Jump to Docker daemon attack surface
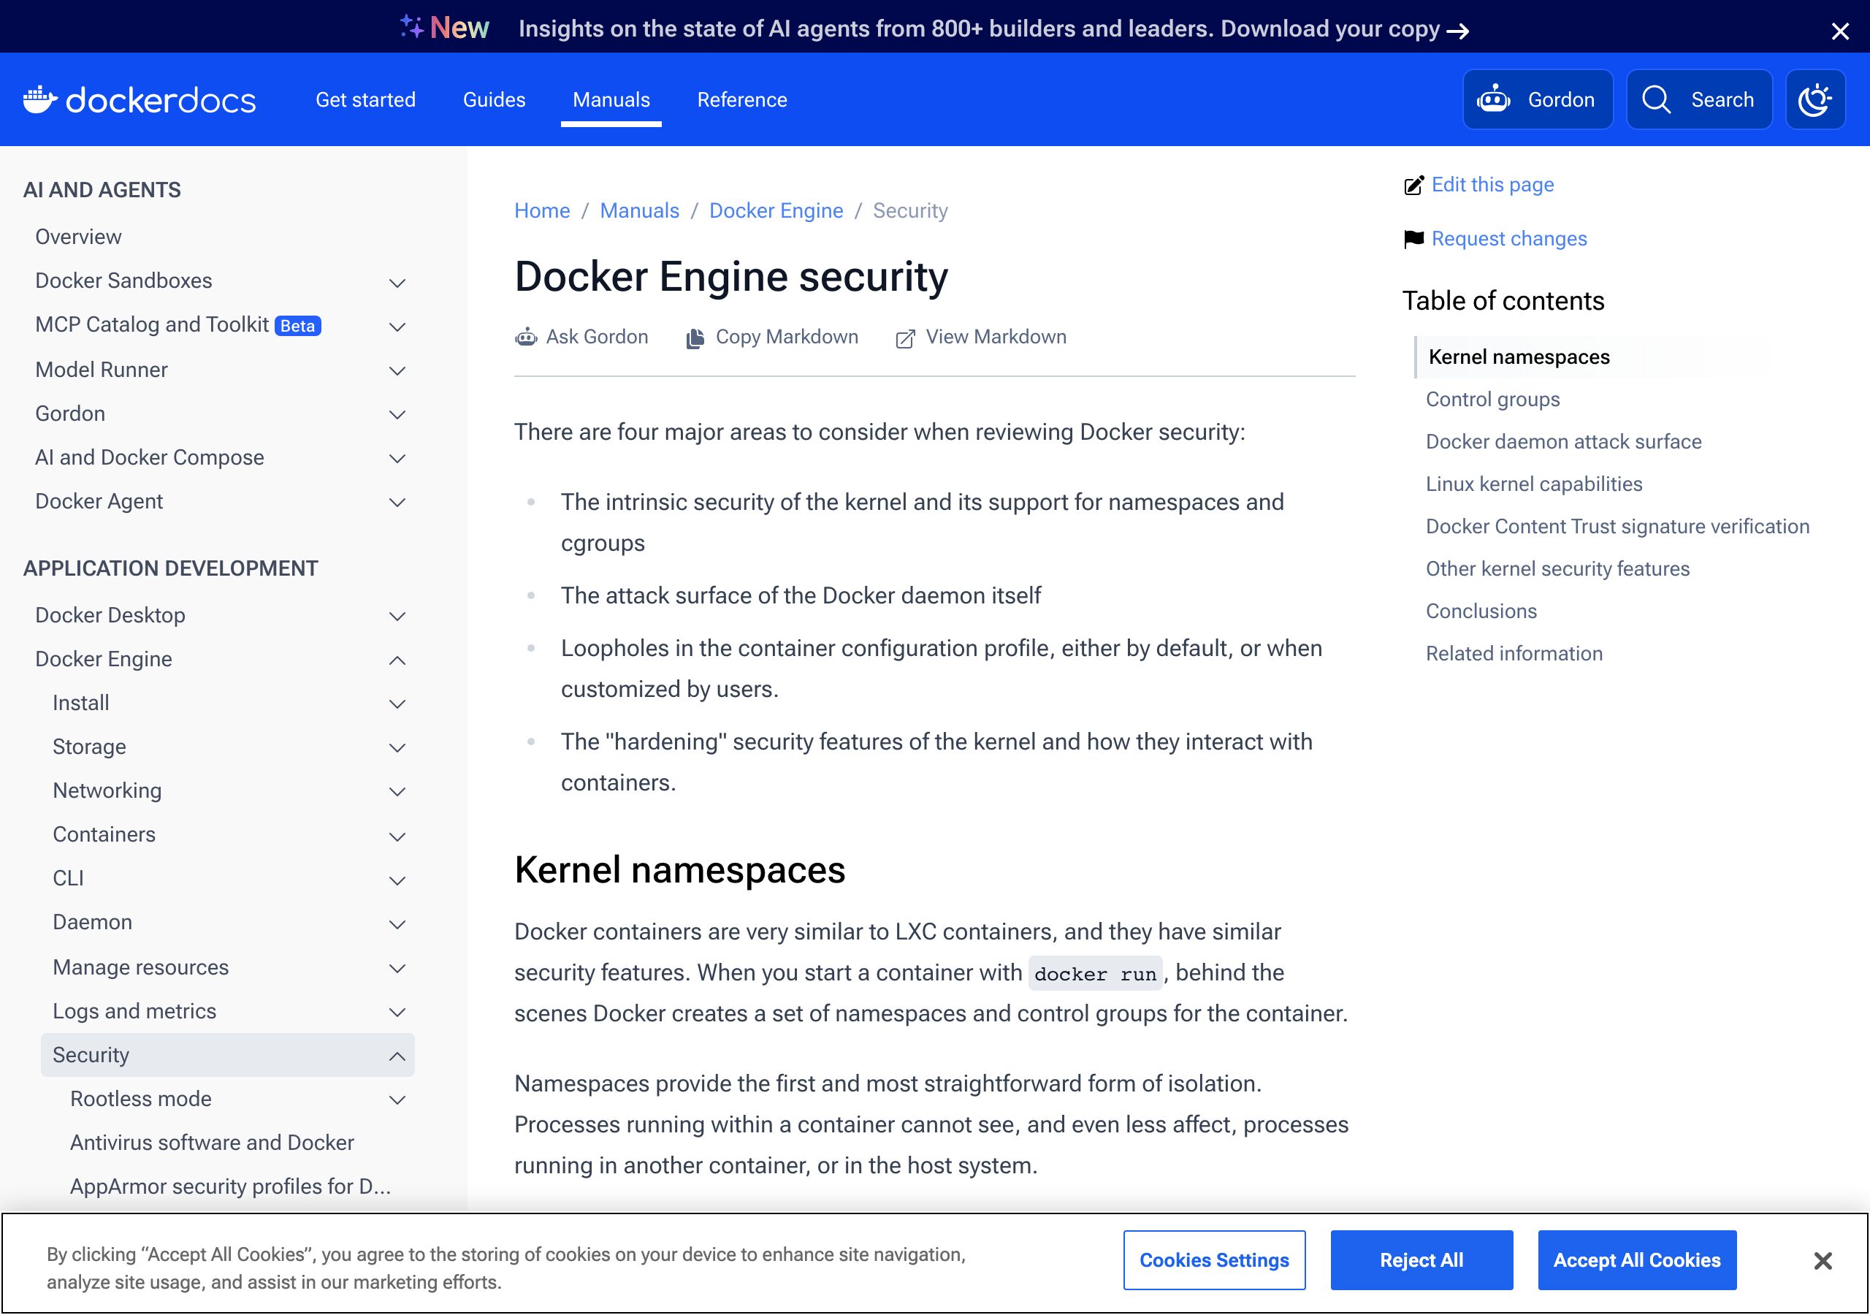This screenshot has width=1870, height=1315. click(1563, 441)
